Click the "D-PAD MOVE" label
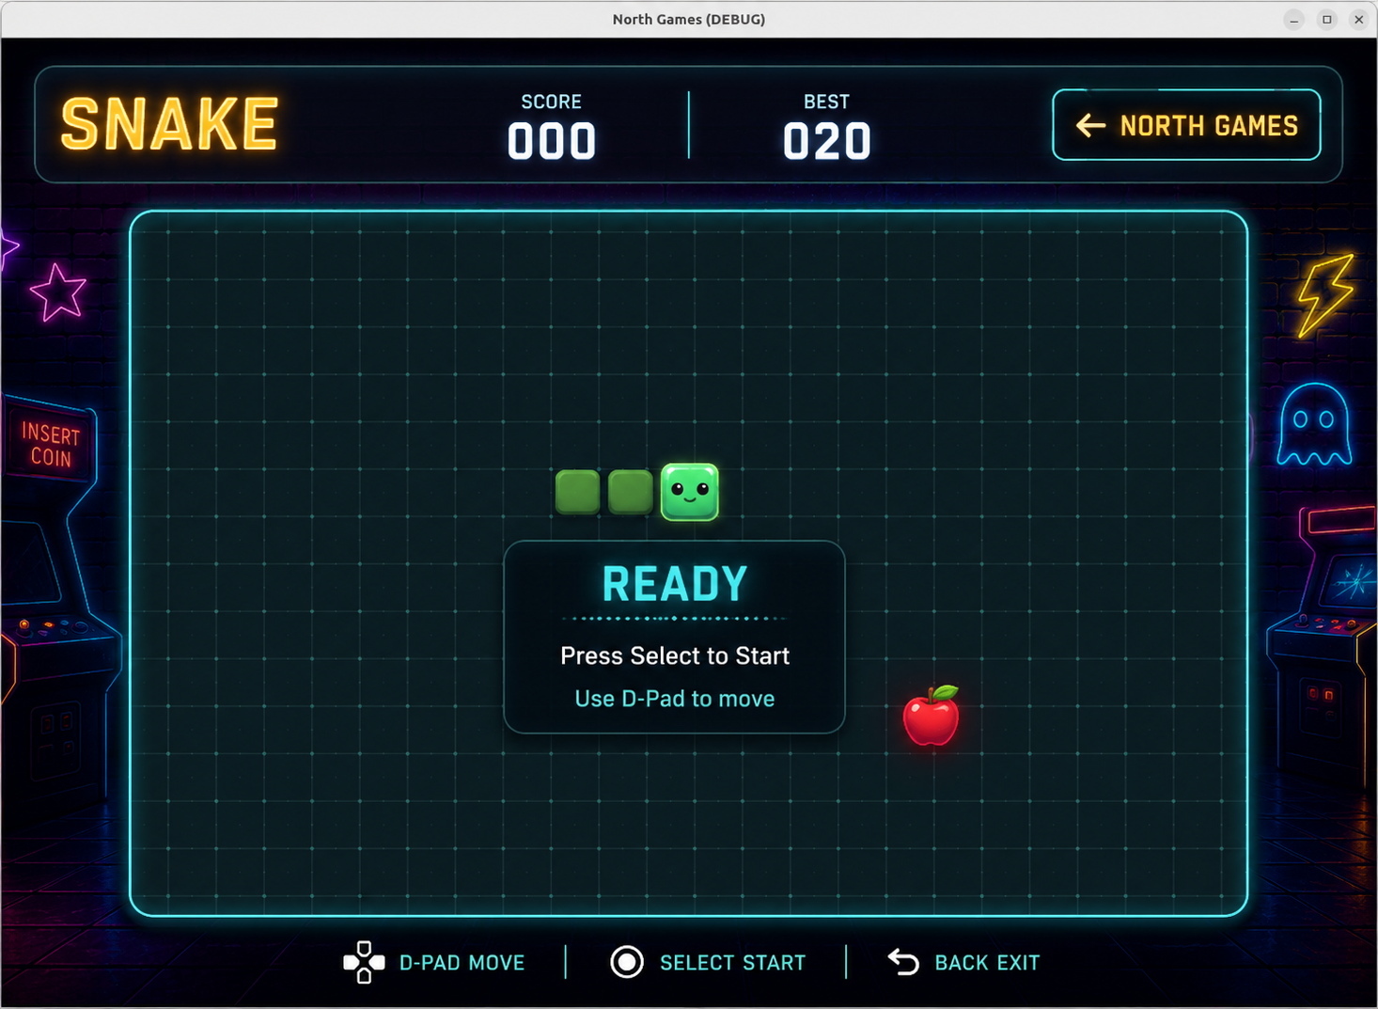Image resolution: width=1378 pixels, height=1009 pixels. click(462, 963)
